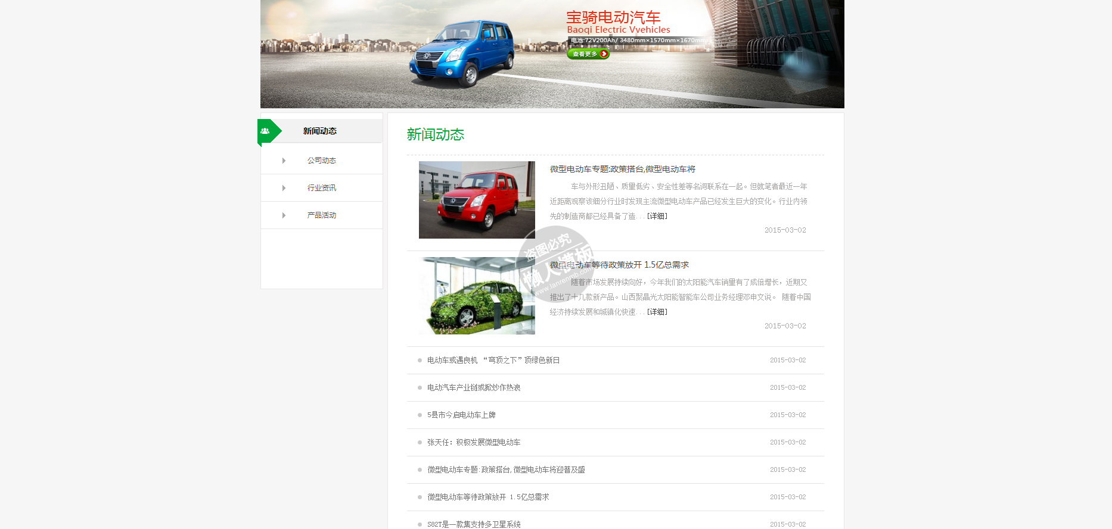Open article title 微型电动车等待政策放开 1.5亿总需求
The width and height of the screenshot is (1112, 529).
(x=619, y=265)
